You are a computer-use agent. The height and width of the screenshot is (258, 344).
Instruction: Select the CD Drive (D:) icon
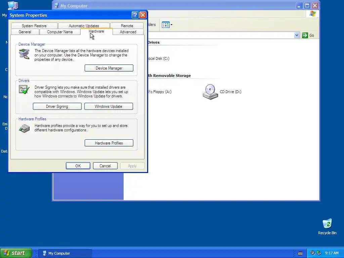click(x=210, y=92)
